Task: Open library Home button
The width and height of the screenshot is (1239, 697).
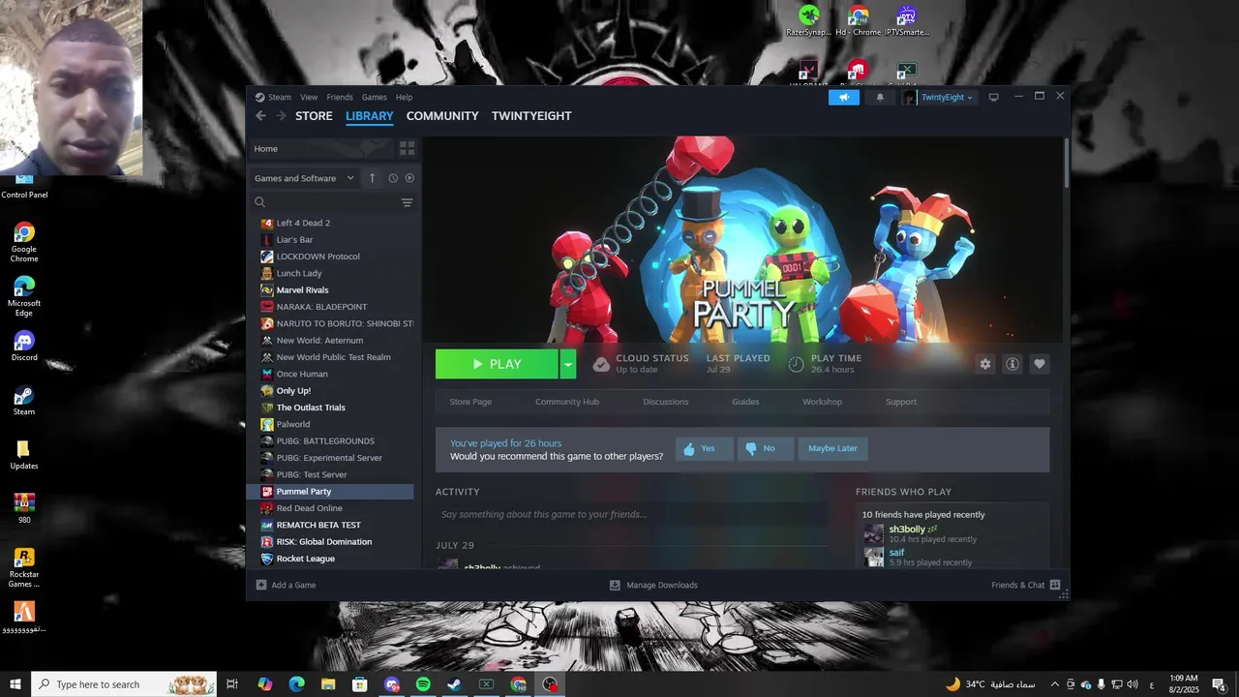Action: point(321,148)
